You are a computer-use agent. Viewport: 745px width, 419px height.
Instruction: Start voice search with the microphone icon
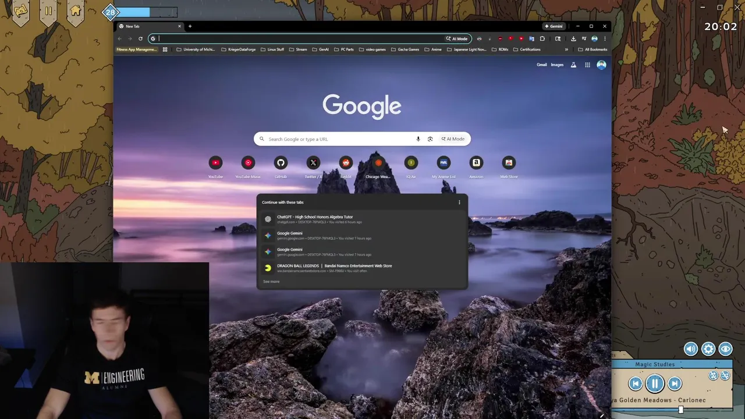[x=418, y=139]
